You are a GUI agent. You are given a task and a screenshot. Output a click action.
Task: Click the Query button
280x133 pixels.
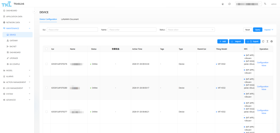tap(257, 30)
